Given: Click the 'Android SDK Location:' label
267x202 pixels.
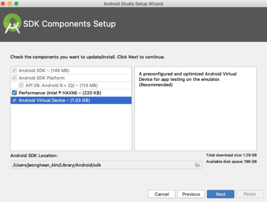Looking at the screenshot, I should pyautogui.click(x=34, y=156).
